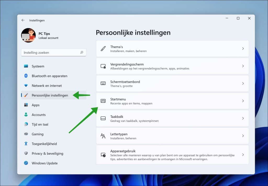
Task: Click chevron on Lettertypen row
Action: point(243,136)
